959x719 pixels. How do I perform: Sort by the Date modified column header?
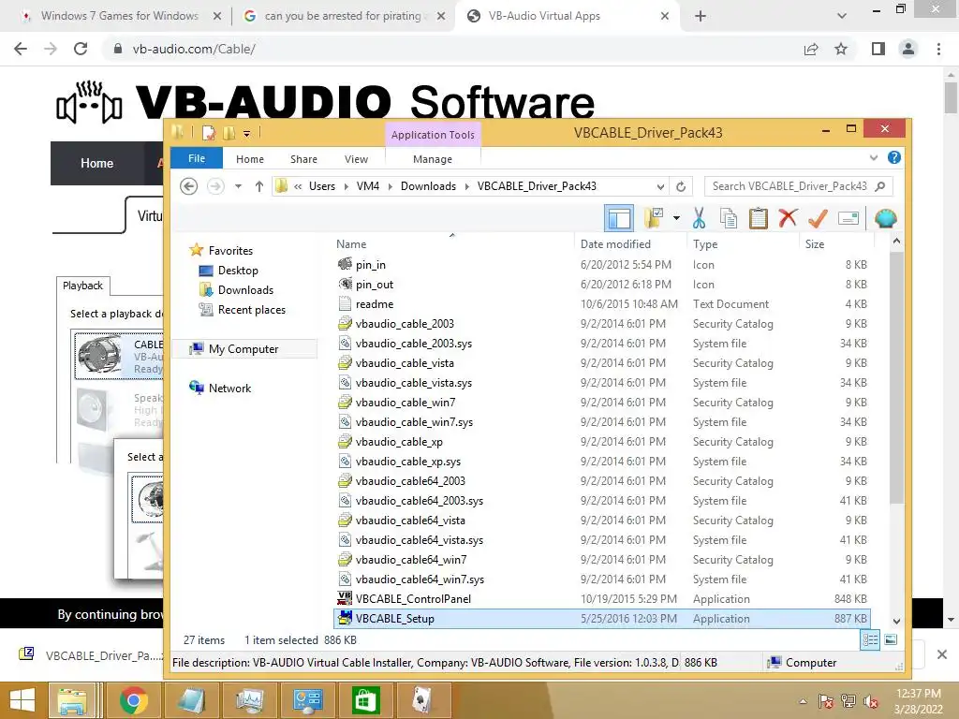click(x=615, y=244)
